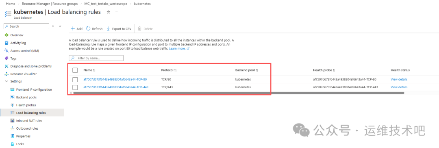Click health probe af7507d...-TCP-80 cell

pos(345,79)
